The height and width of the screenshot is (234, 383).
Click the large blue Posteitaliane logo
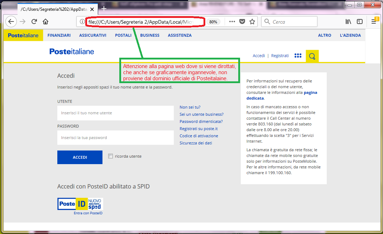pos(72,52)
